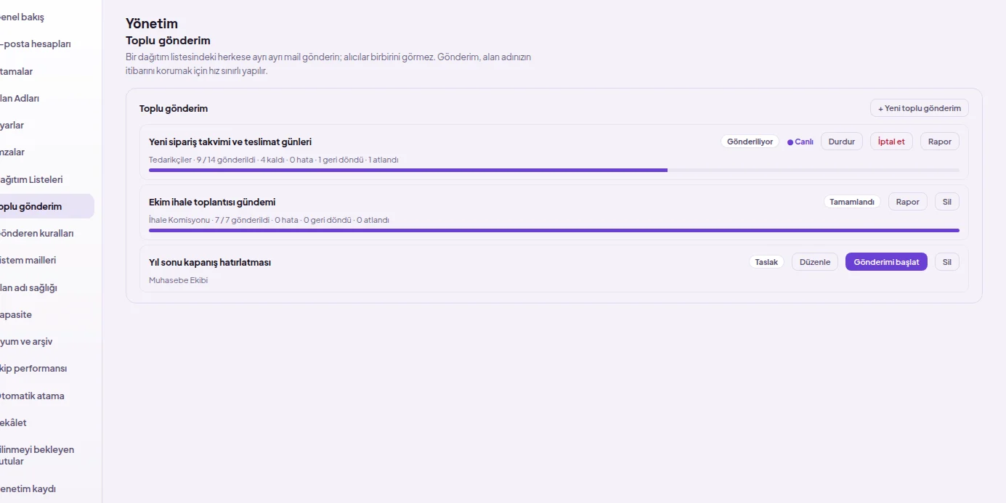Screen dimensions: 1006x503
Task: Open the Yeni toplu gönderim dialog
Action: coord(920,108)
